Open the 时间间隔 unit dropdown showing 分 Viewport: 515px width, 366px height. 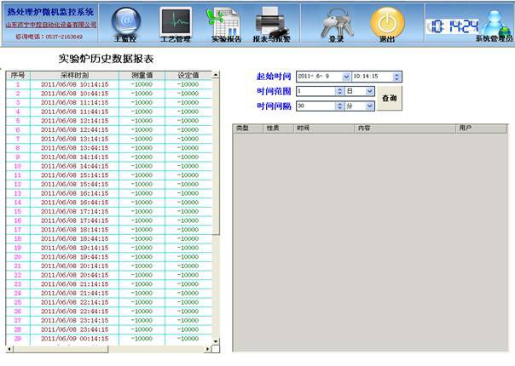(370, 106)
